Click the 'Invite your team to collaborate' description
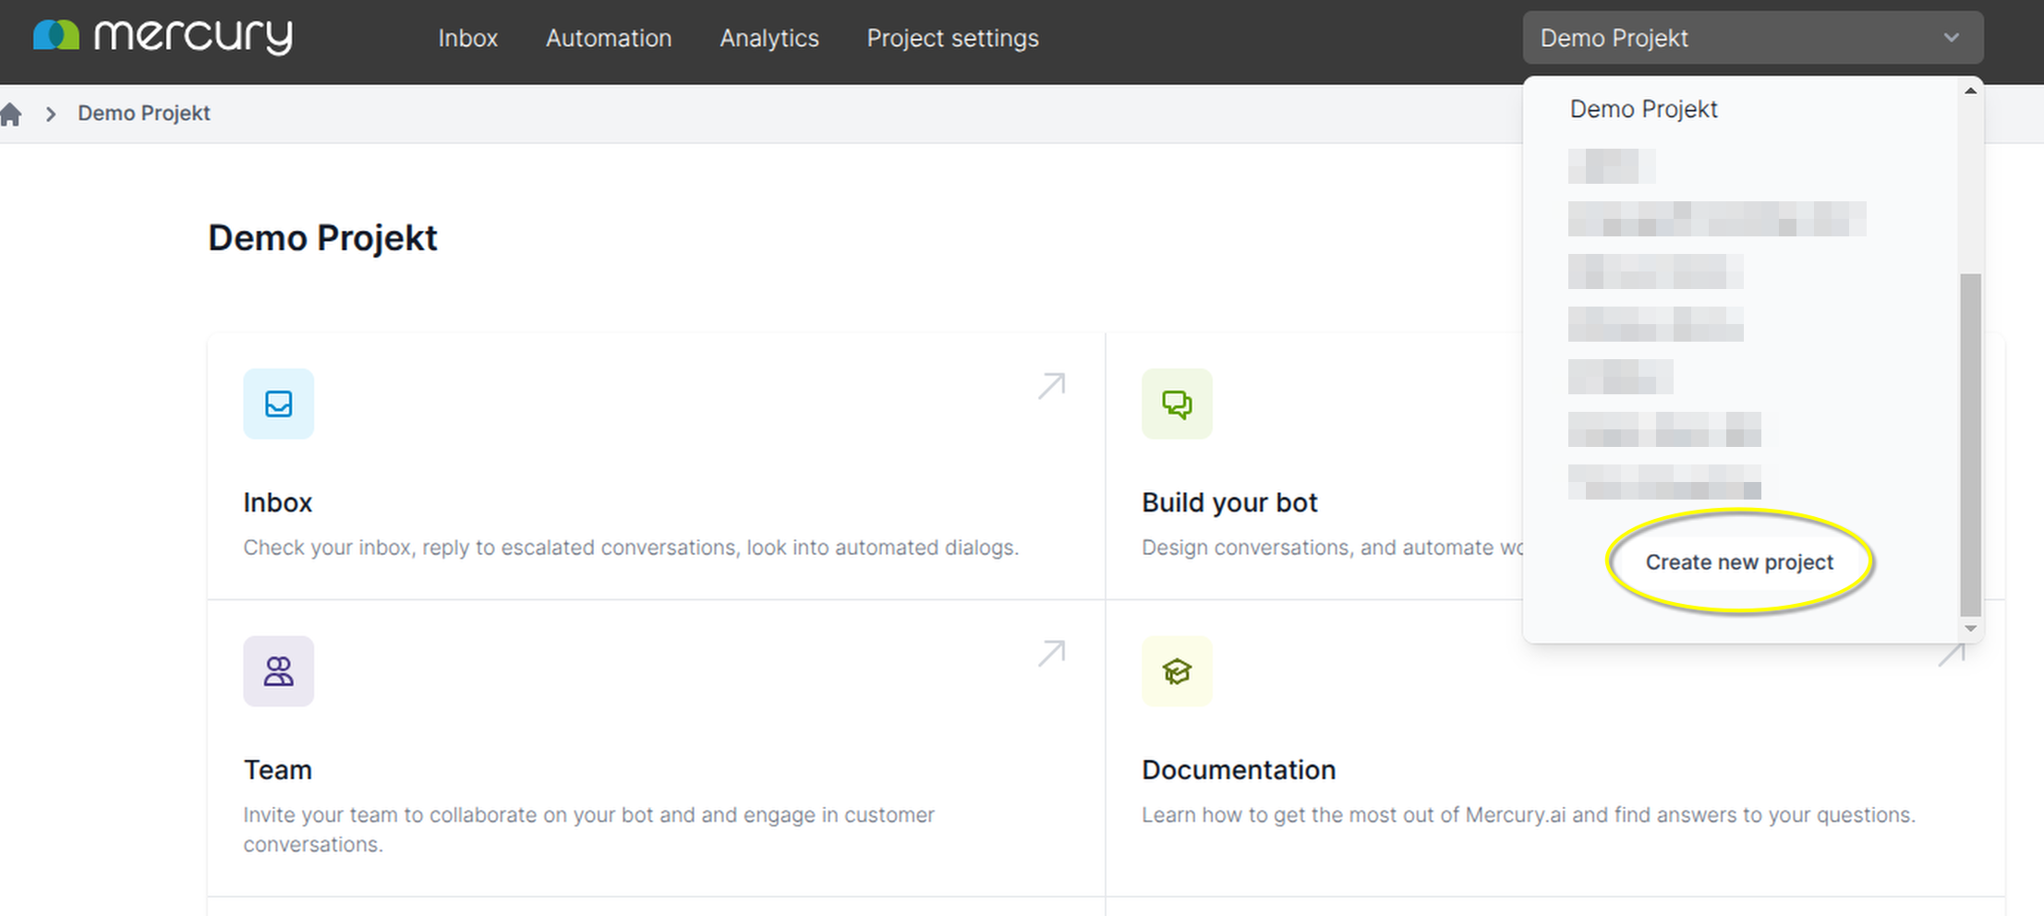The height and width of the screenshot is (916, 2044). click(589, 829)
